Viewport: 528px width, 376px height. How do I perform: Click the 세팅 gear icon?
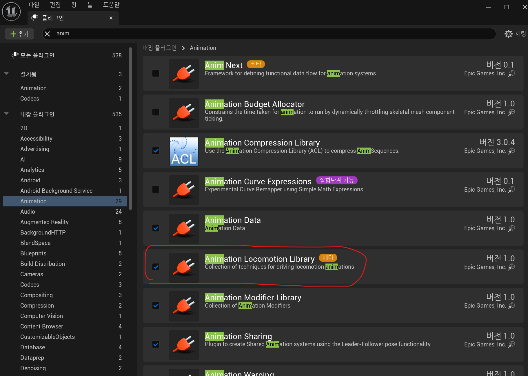(508, 34)
